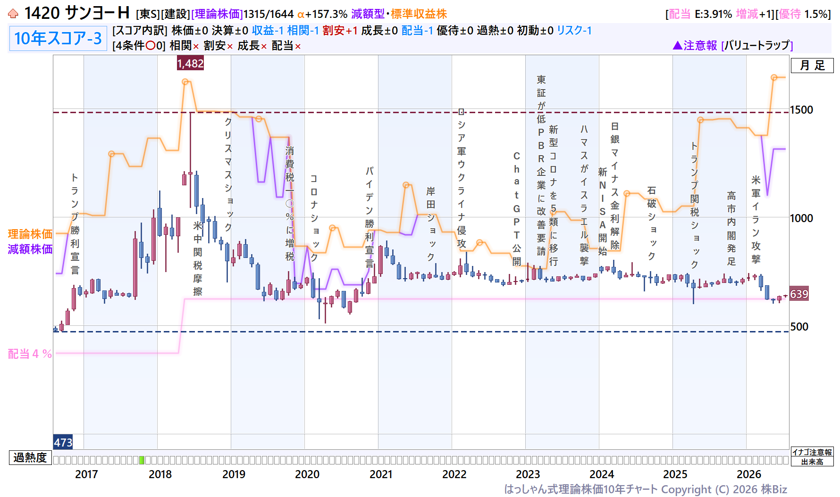Click the 優待 1.5% text

[804, 14]
